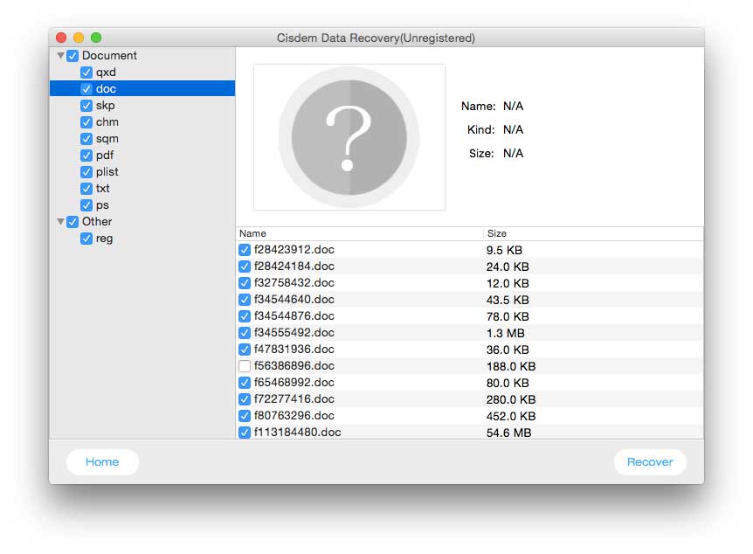The image size is (753, 554).
Task: Select the txt tree item label
Action: click(x=103, y=189)
